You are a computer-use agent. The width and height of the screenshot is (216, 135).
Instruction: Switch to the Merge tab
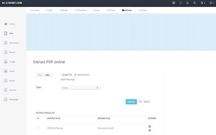(x=63, y=10)
